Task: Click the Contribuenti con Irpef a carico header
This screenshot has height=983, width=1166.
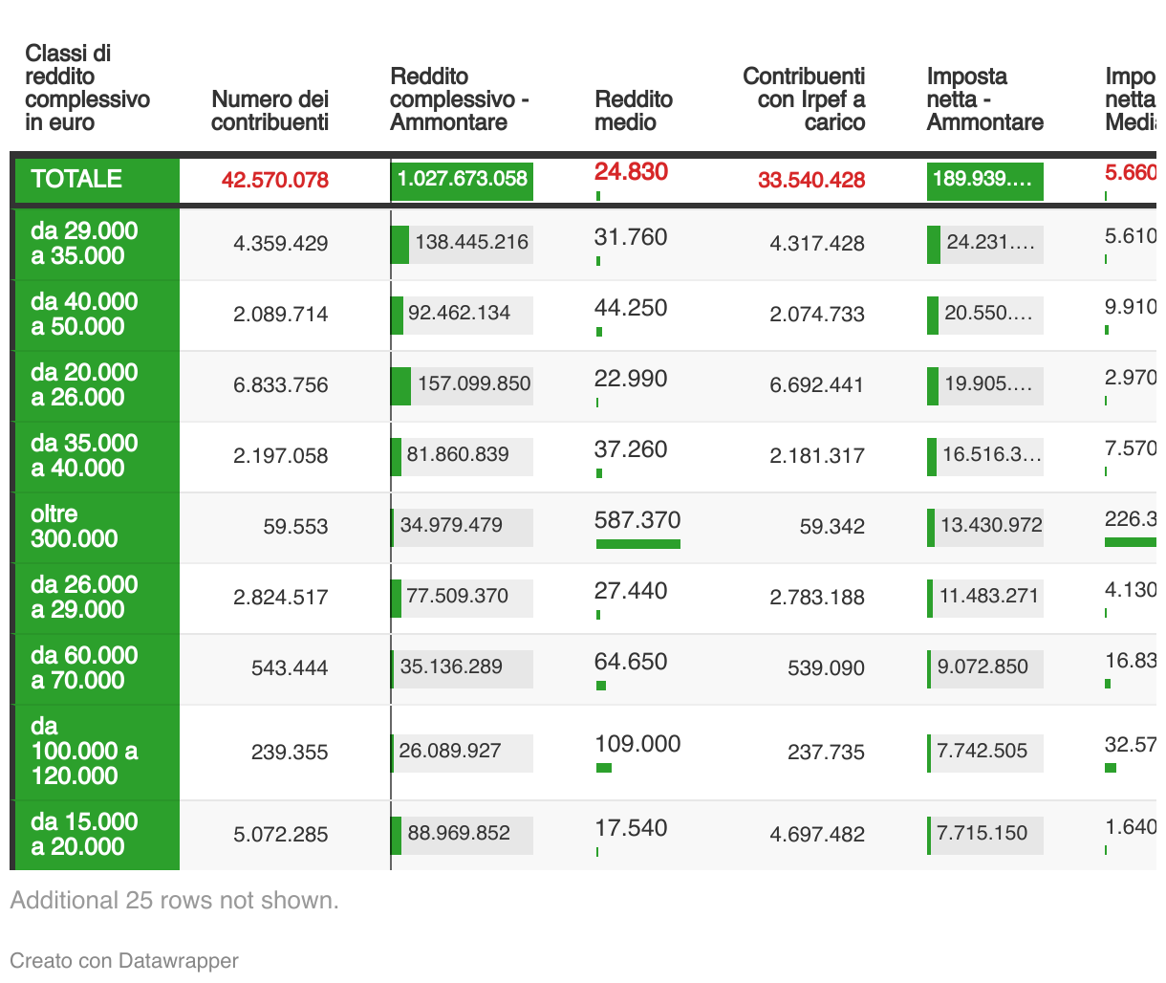Action: click(x=804, y=99)
